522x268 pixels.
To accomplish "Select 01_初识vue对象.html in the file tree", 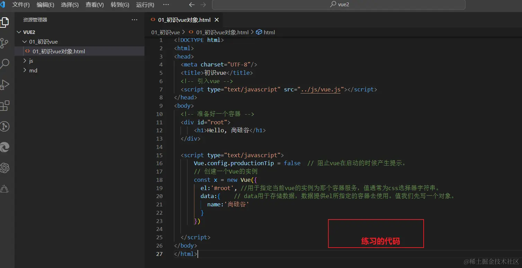I will click(80, 51).
